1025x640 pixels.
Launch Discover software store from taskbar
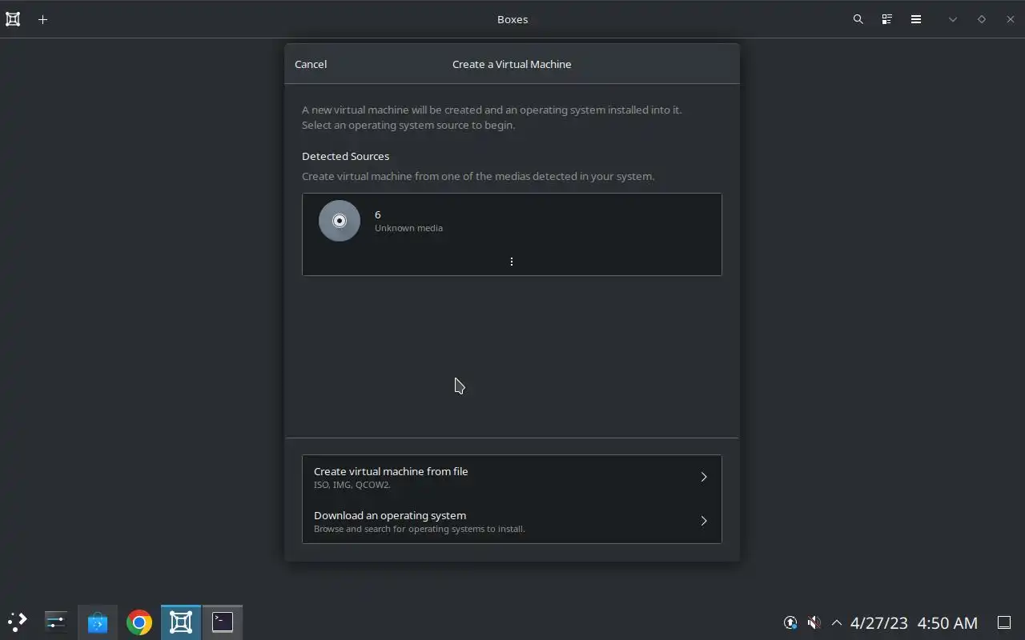click(x=98, y=622)
